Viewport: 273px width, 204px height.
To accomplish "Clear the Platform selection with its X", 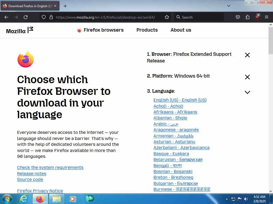I will [x=247, y=77].
